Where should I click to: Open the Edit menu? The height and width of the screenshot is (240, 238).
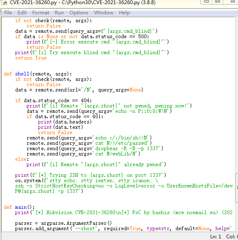point(22,13)
